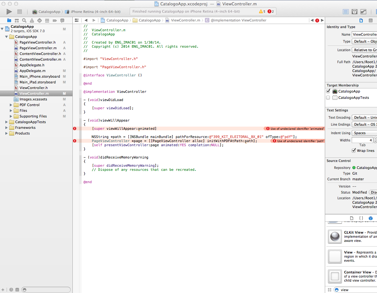Open the Indent Using Spaces dropdown
377x293 pixels.
pos(364,133)
